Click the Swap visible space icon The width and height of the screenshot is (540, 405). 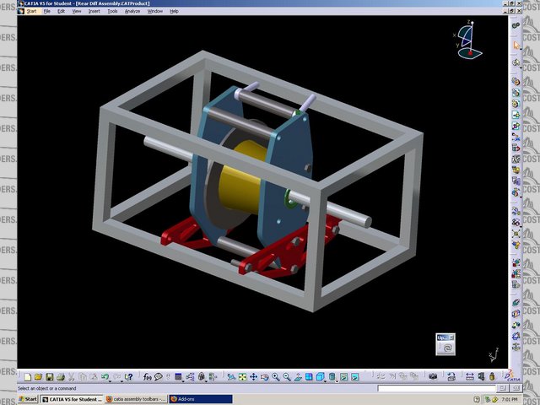pyautogui.click(x=354, y=377)
